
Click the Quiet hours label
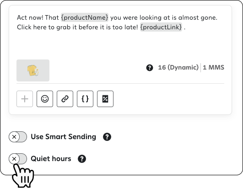pyautogui.click(x=51, y=159)
